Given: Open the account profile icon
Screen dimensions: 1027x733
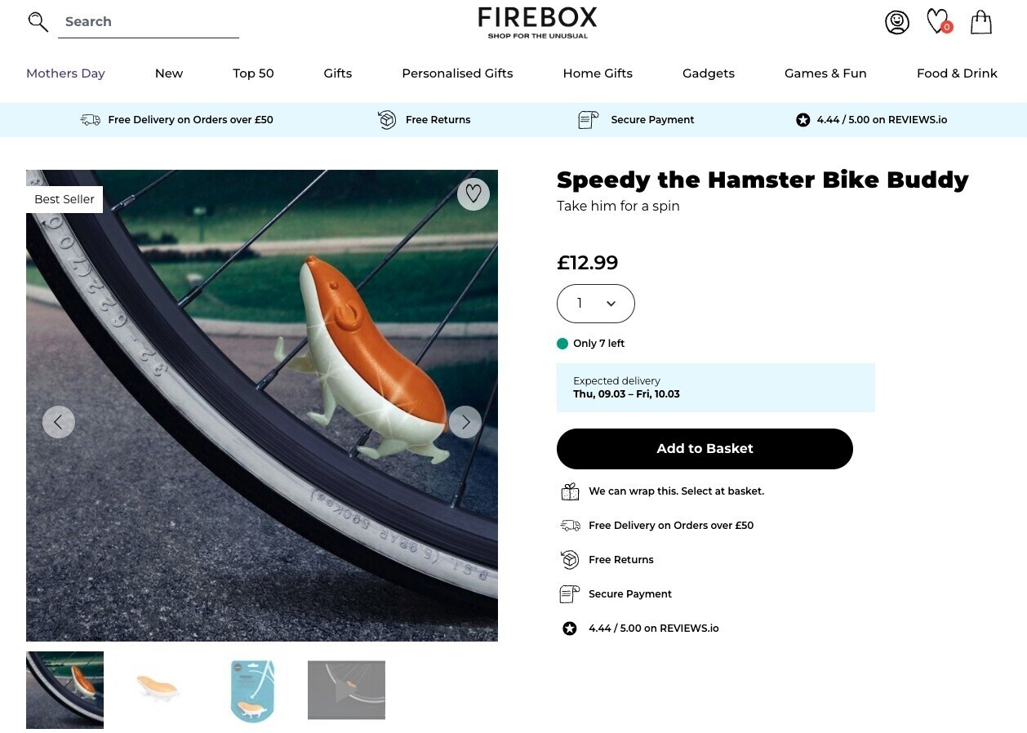Looking at the screenshot, I should (897, 22).
